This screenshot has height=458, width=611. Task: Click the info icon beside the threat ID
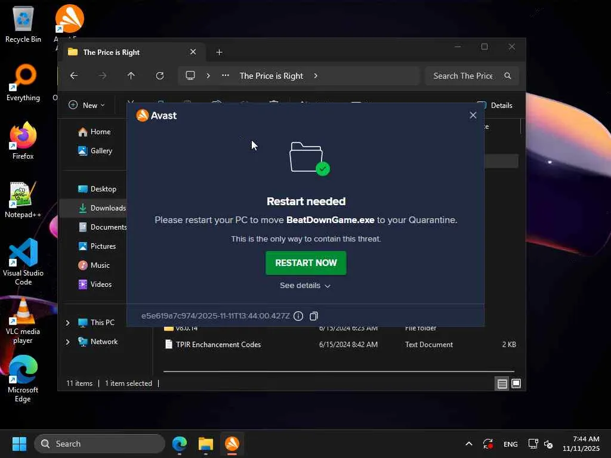(x=298, y=316)
